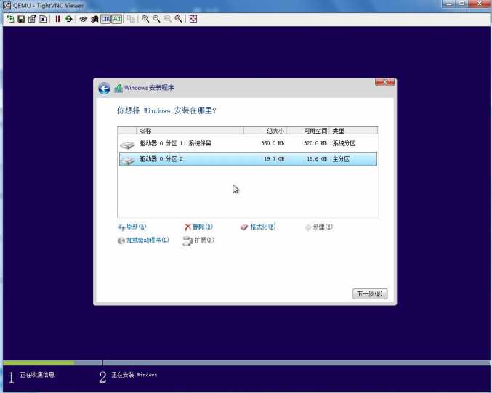Click step 1 正在收集信息 label
This screenshot has height=393, width=492.
click(x=37, y=375)
